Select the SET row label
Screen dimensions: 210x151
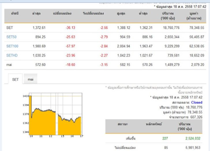pyautogui.click(x=10, y=28)
